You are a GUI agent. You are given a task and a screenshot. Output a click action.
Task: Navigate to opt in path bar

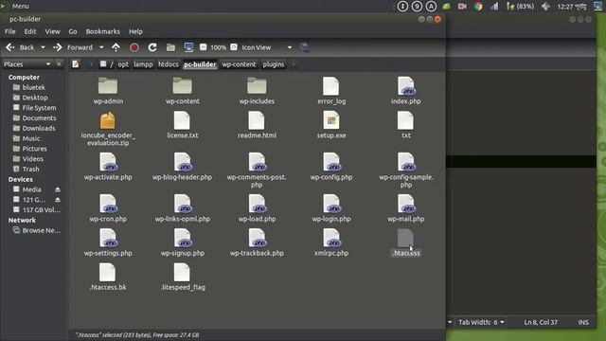pyautogui.click(x=123, y=64)
